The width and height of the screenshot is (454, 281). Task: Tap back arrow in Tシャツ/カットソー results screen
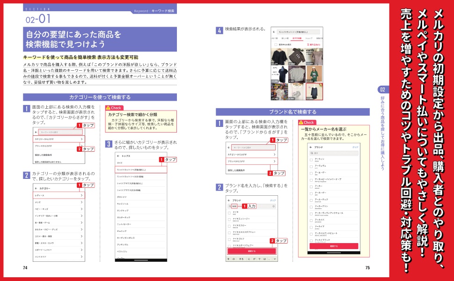pyautogui.click(x=274, y=32)
